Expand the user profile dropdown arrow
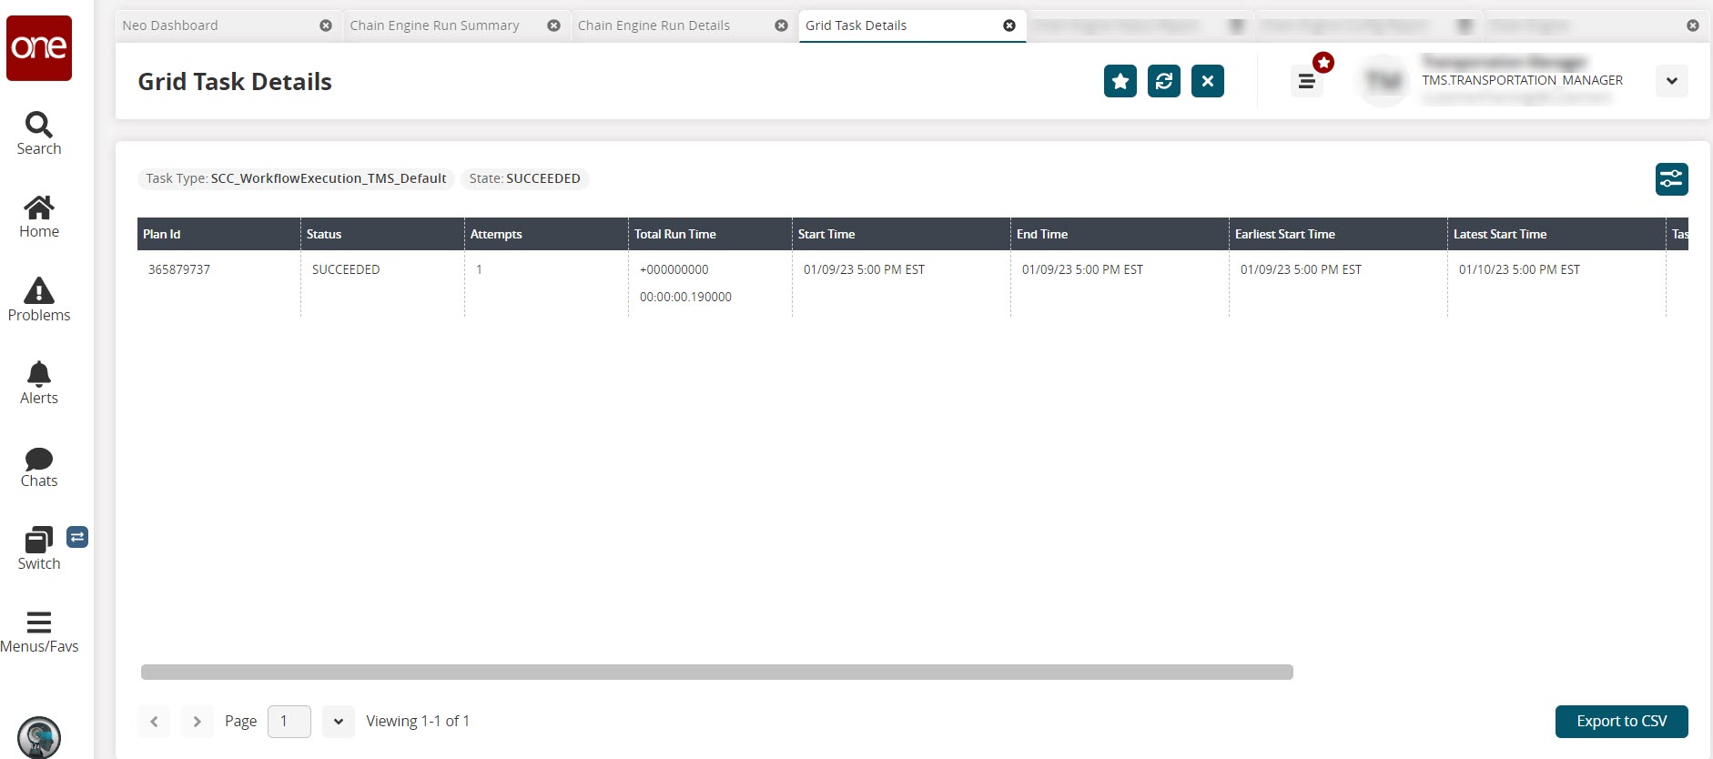Image resolution: width=1713 pixels, height=759 pixels. click(x=1672, y=81)
